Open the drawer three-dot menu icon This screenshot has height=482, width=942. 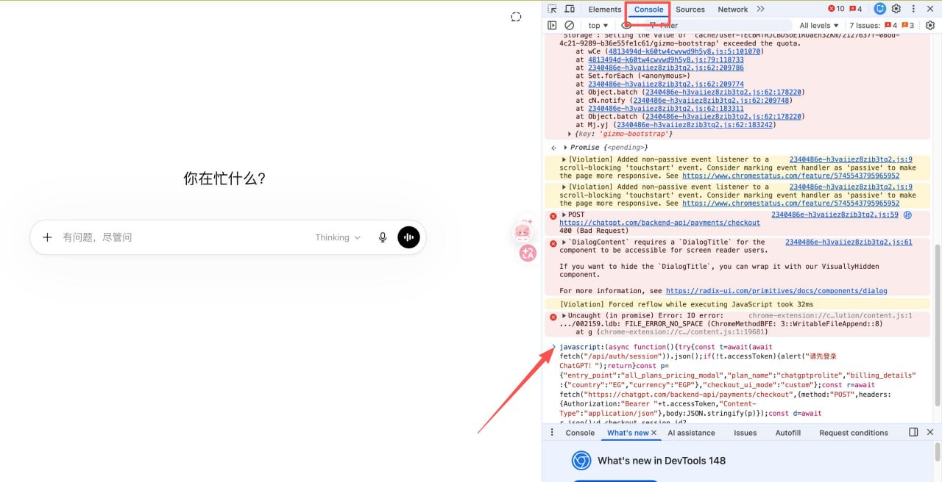[x=552, y=432]
